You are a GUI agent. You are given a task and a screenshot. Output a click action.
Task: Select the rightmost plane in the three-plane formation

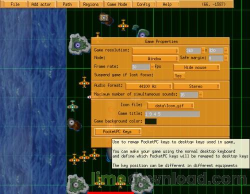click(x=94, y=154)
